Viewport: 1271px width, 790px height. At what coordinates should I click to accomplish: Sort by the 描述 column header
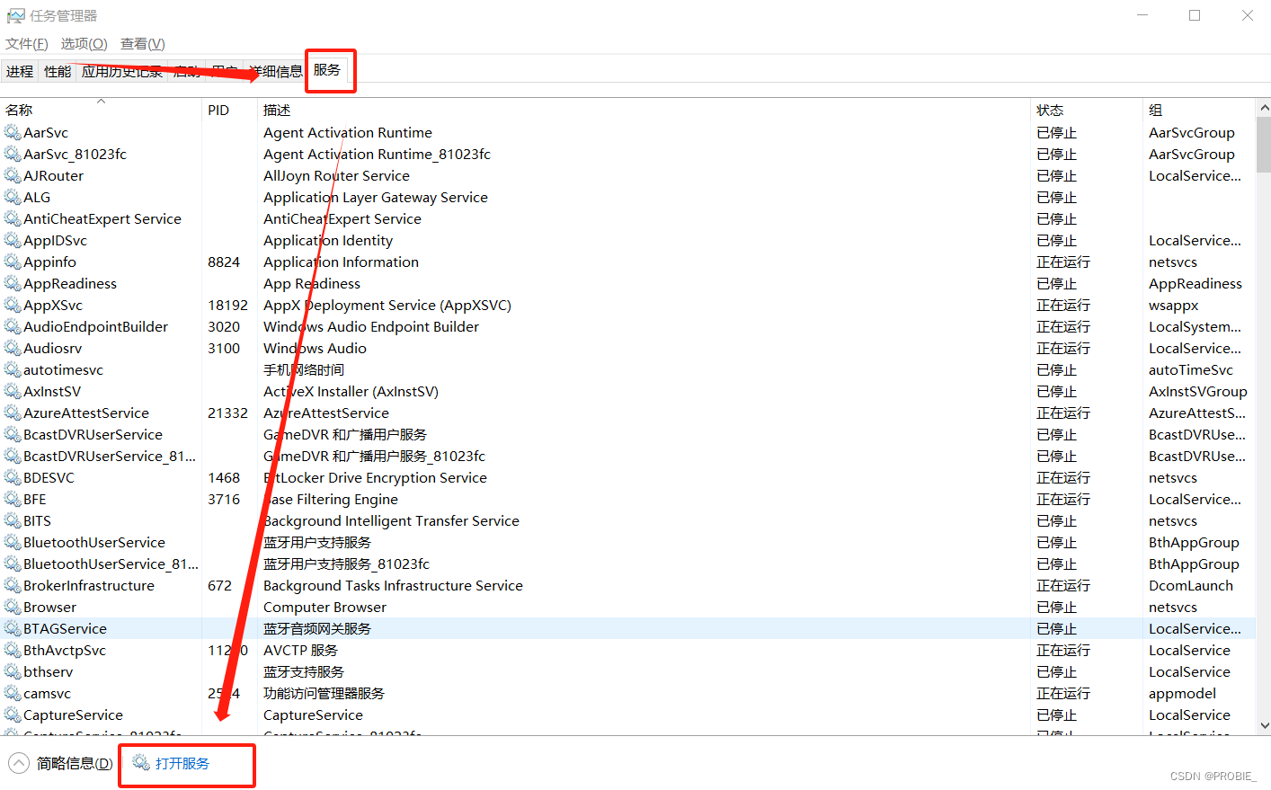pyautogui.click(x=644, y=110)
